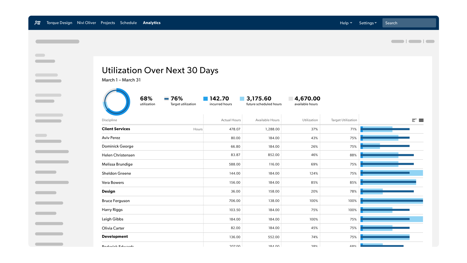Toggle Bruce Ferguson's utilization bar
Screen dimensions: 467x263
coord(391,201)
